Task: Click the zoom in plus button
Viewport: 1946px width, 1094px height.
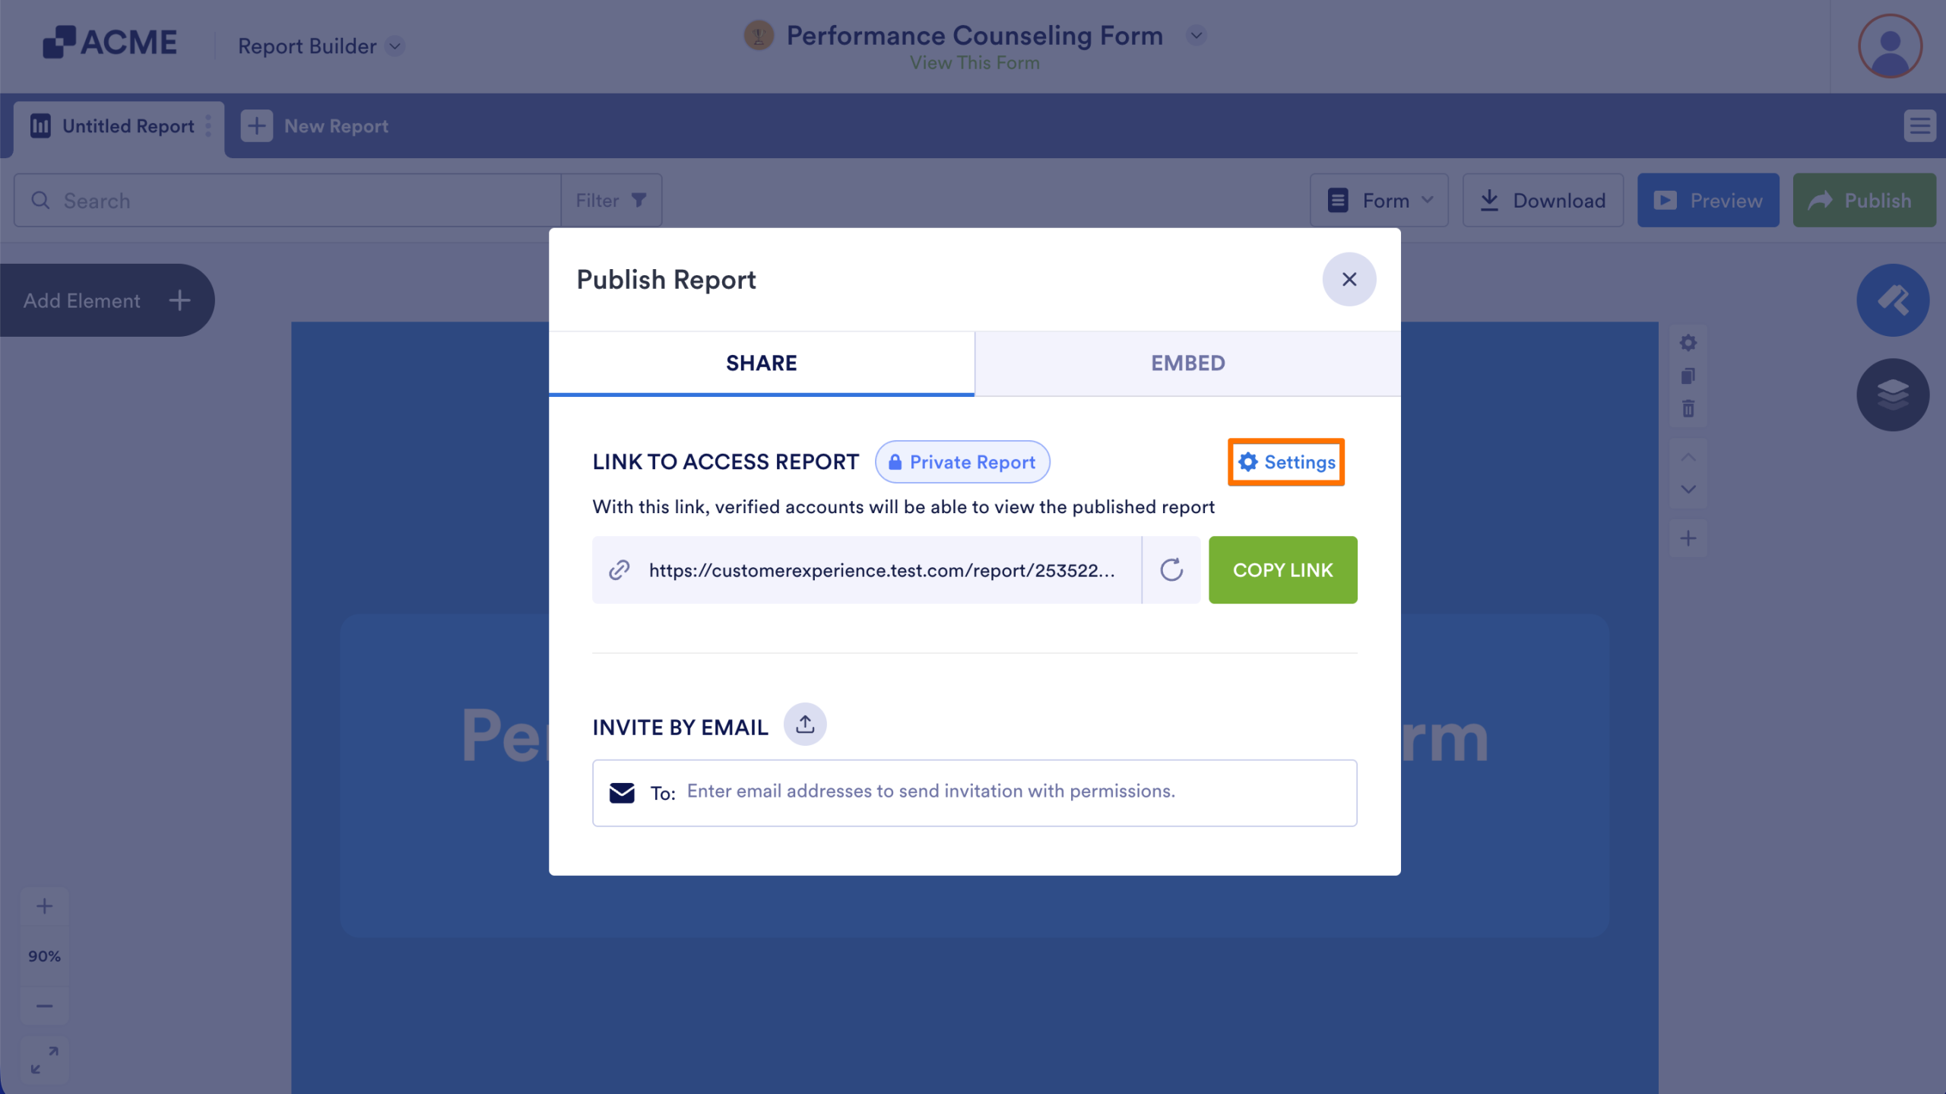Action: tap(44, 905)
